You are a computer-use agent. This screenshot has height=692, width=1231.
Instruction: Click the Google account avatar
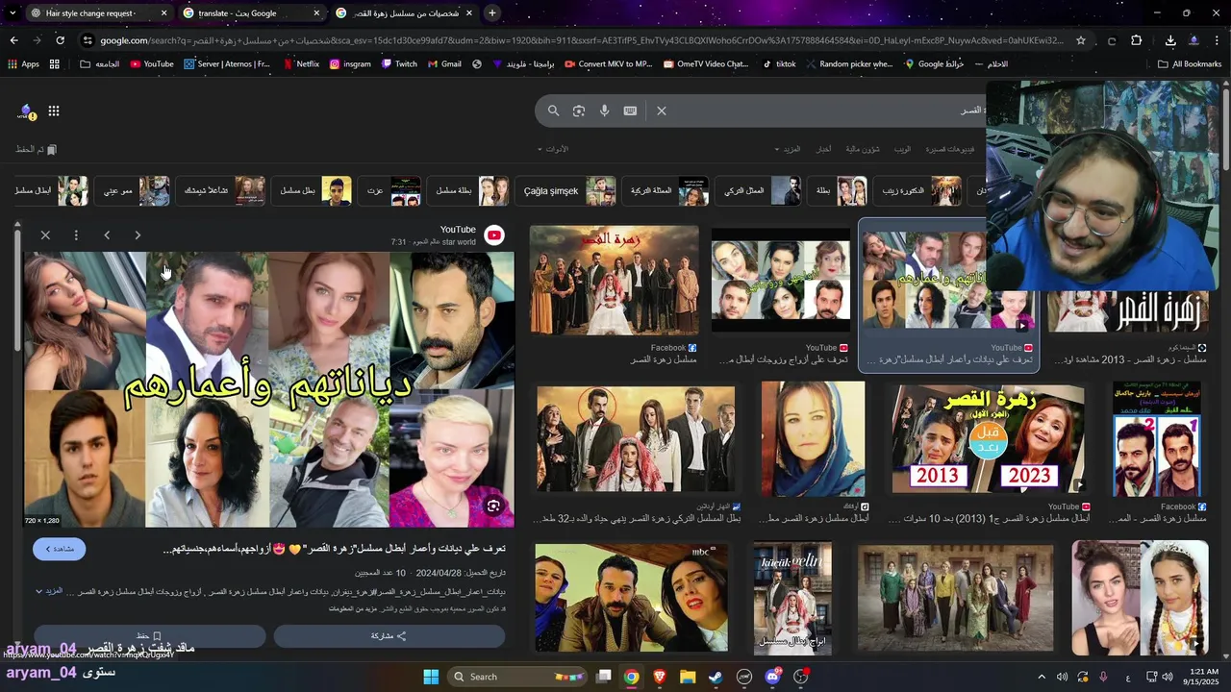(25, 111)
